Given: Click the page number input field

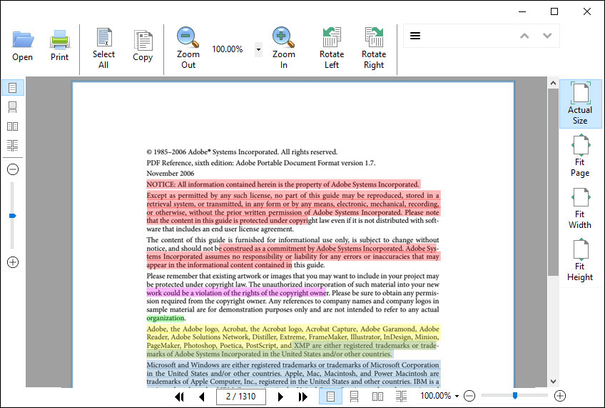Looking at the screenshot, I should click(241, 397).
